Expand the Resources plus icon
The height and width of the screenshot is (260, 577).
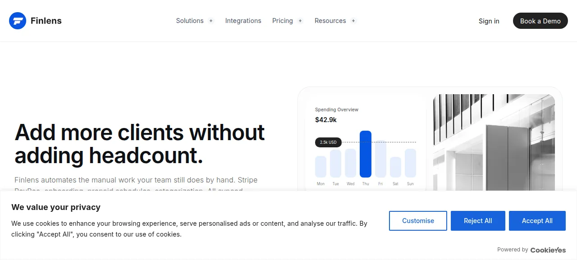pyautogui.click(x=353, y=21)
